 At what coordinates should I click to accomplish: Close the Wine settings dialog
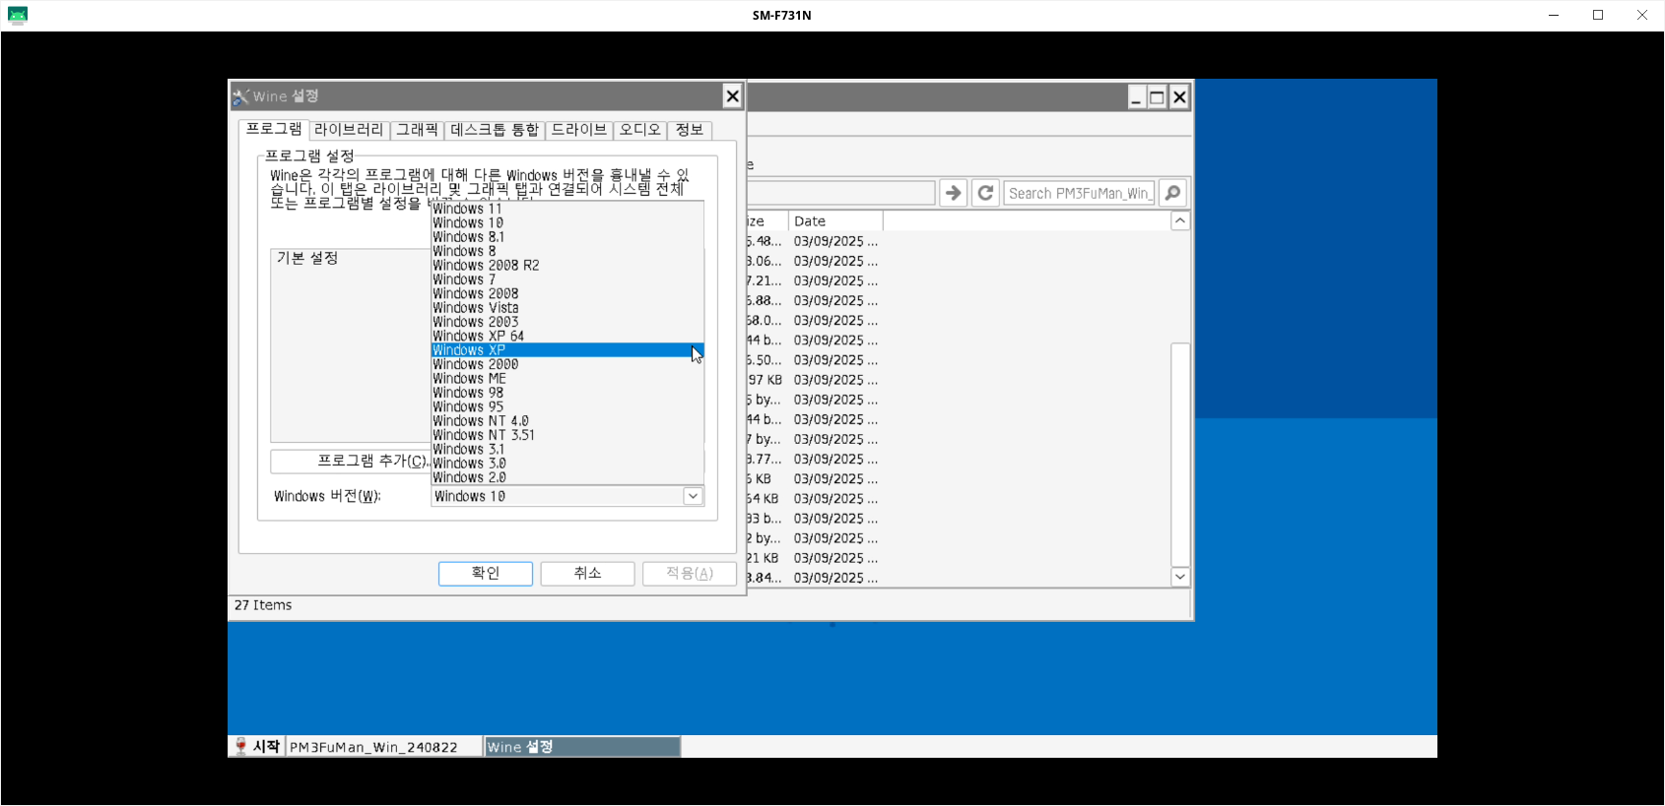[x=732, y=95]
